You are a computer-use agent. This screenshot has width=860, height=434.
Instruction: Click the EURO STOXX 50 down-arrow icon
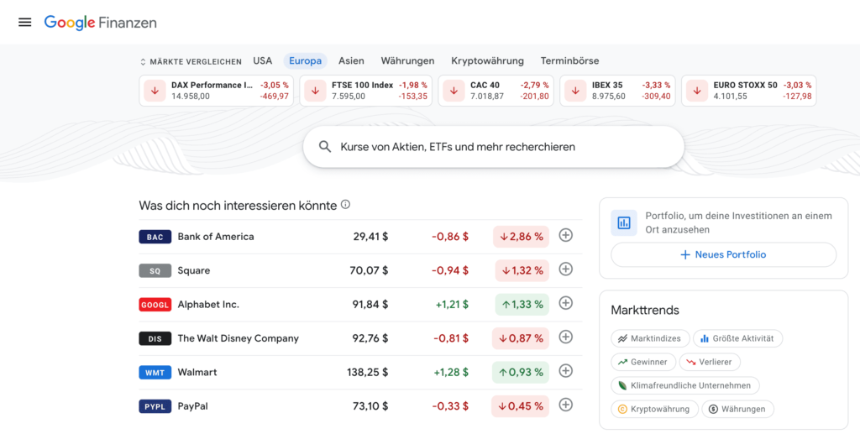pyautogui.click(x=697, y=91)
